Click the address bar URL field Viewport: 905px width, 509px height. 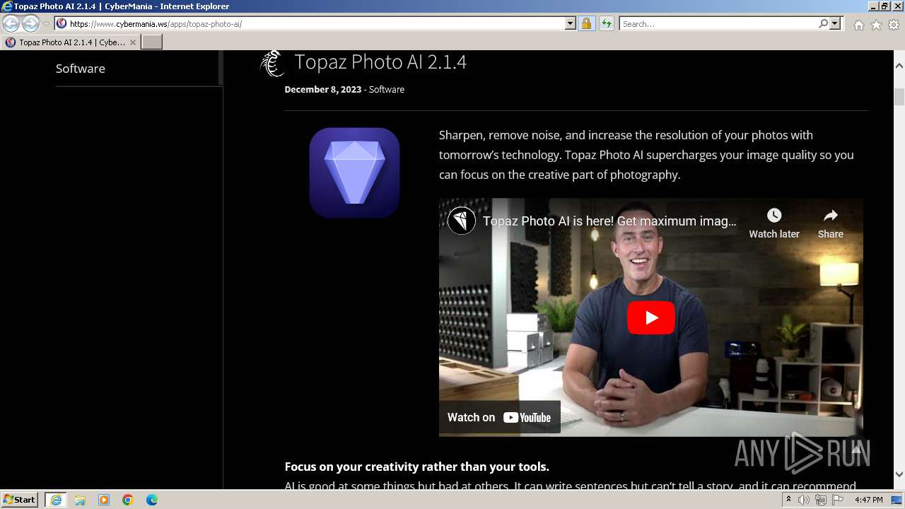pos(315,24)
